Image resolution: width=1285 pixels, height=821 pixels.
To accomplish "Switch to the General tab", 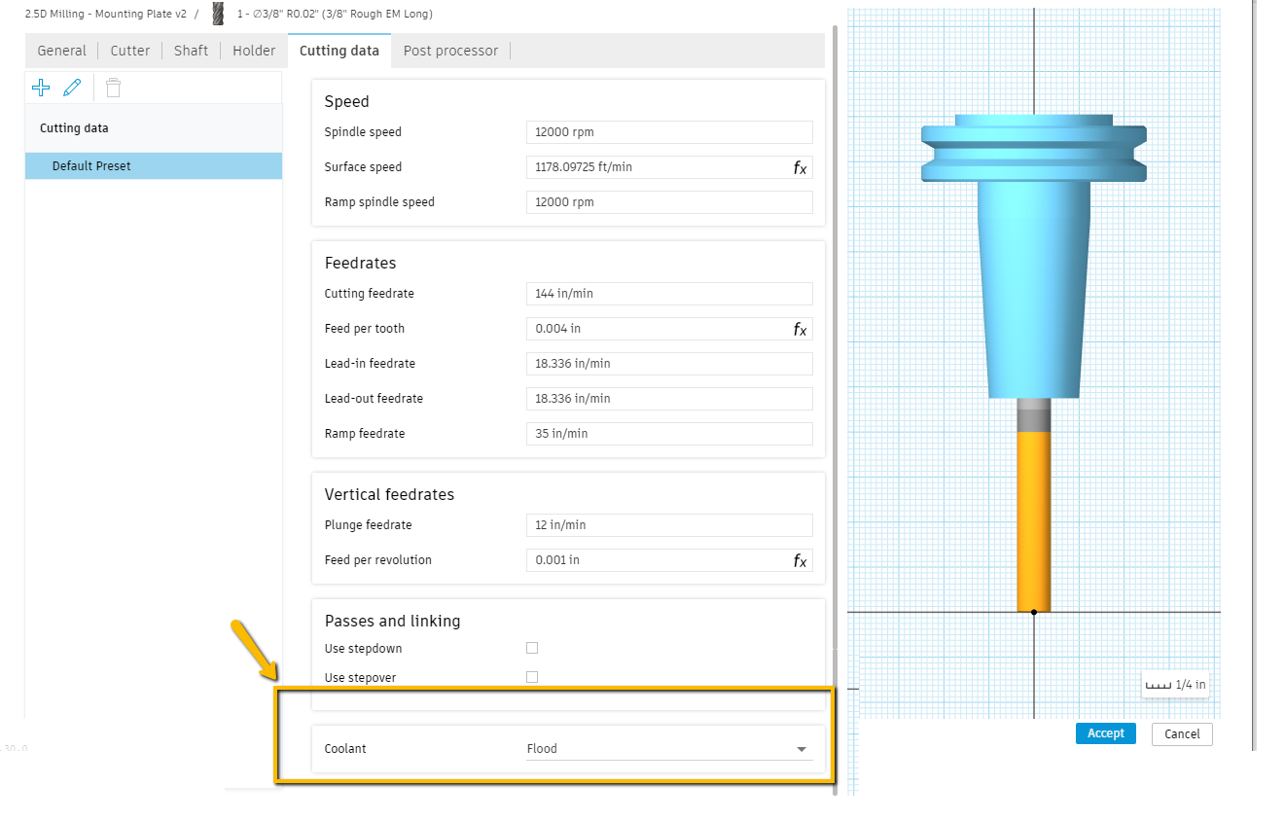I will pyautogui.click(x=61, y=50).
